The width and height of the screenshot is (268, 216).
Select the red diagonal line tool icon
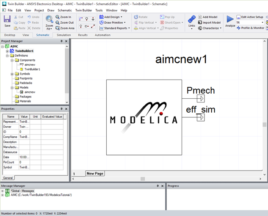coord(93,26)
